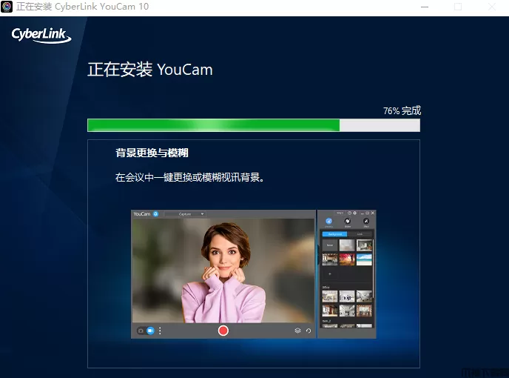
Task: Click the "正在安装 YouCam" heading
Action: [150, 69]
